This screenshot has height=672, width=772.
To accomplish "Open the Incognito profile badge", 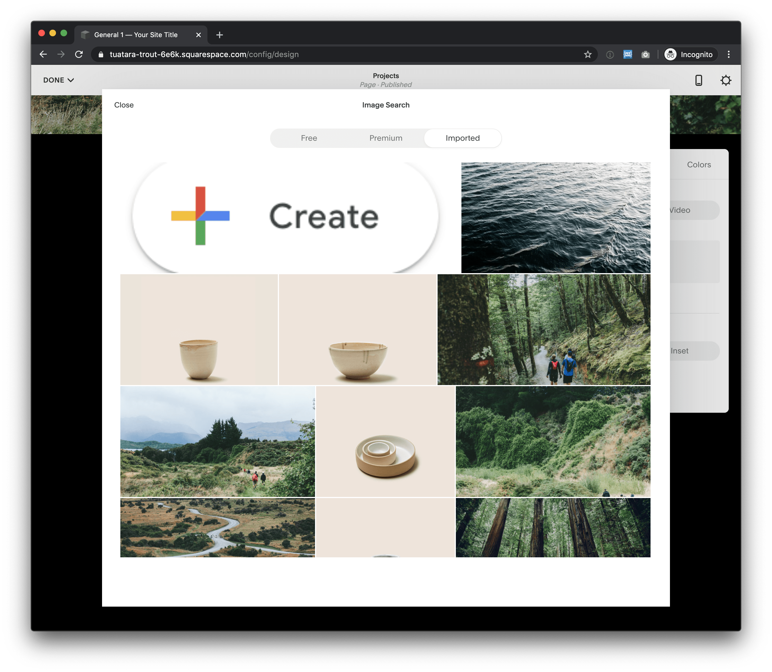I will (x=690, y=54).
